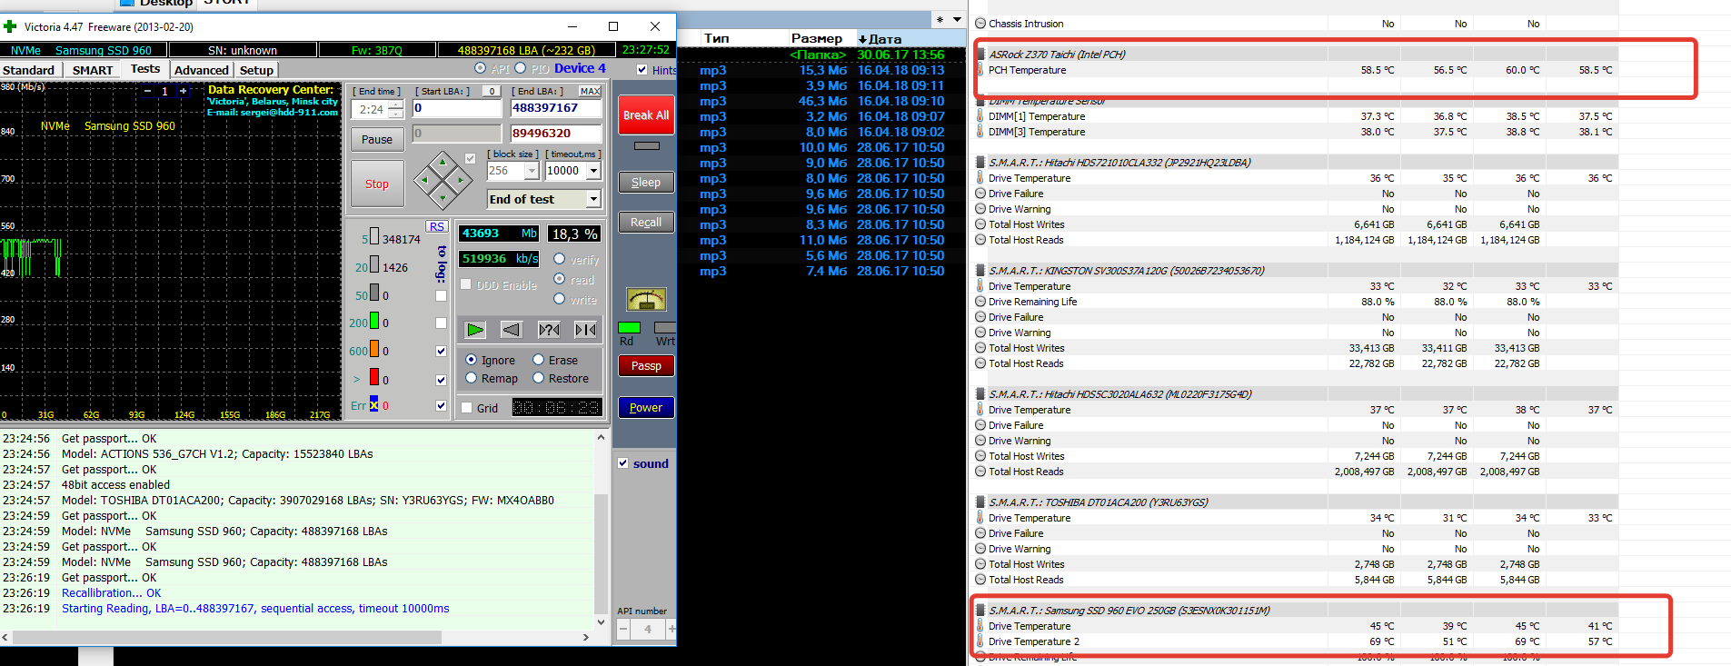Click the RS reset counters button
This screenshot has width=1731, height=666.
[x=437, y=226]
